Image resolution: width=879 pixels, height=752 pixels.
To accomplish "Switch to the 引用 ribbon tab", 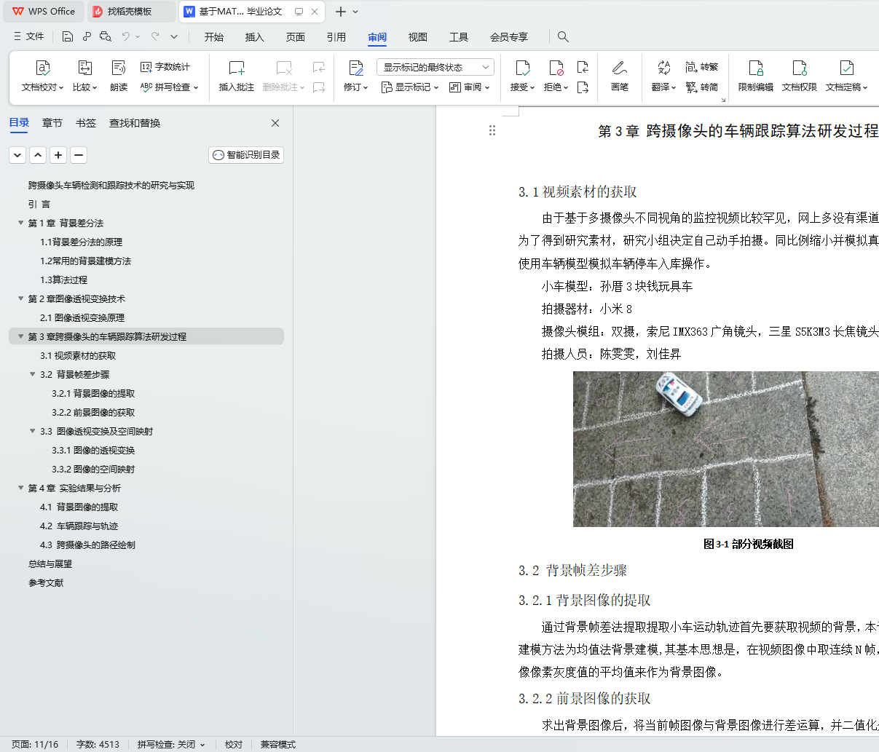I will point(336,37).
